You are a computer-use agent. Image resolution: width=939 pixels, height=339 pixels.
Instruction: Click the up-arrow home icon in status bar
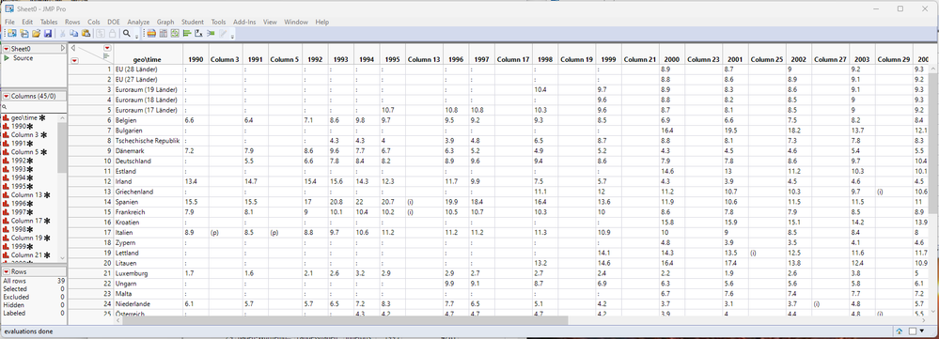point(900,331)
